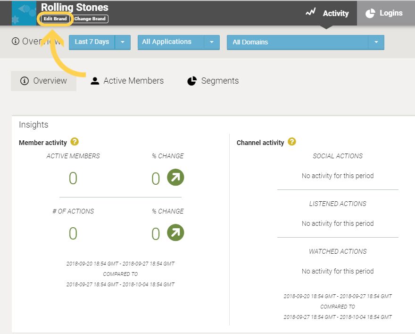Expand the Last 7 Days dropdown arrow
The height and width of the screenshot is (334, 415).
[x=123, y=42]
